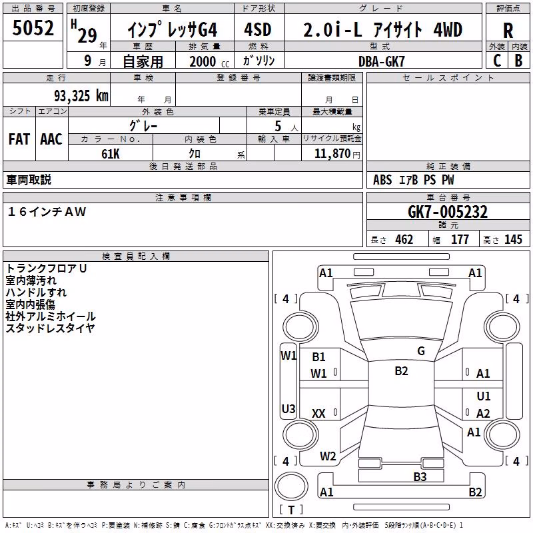Select inspector note 社外アルミホイール
Viewport: 533px width, 533px height.
click(x=51, y=316)
